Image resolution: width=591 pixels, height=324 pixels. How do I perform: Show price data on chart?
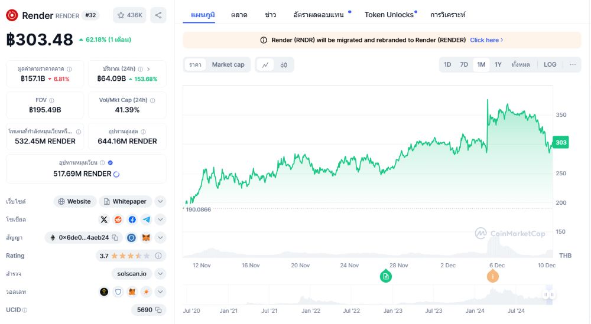(195, 65)
